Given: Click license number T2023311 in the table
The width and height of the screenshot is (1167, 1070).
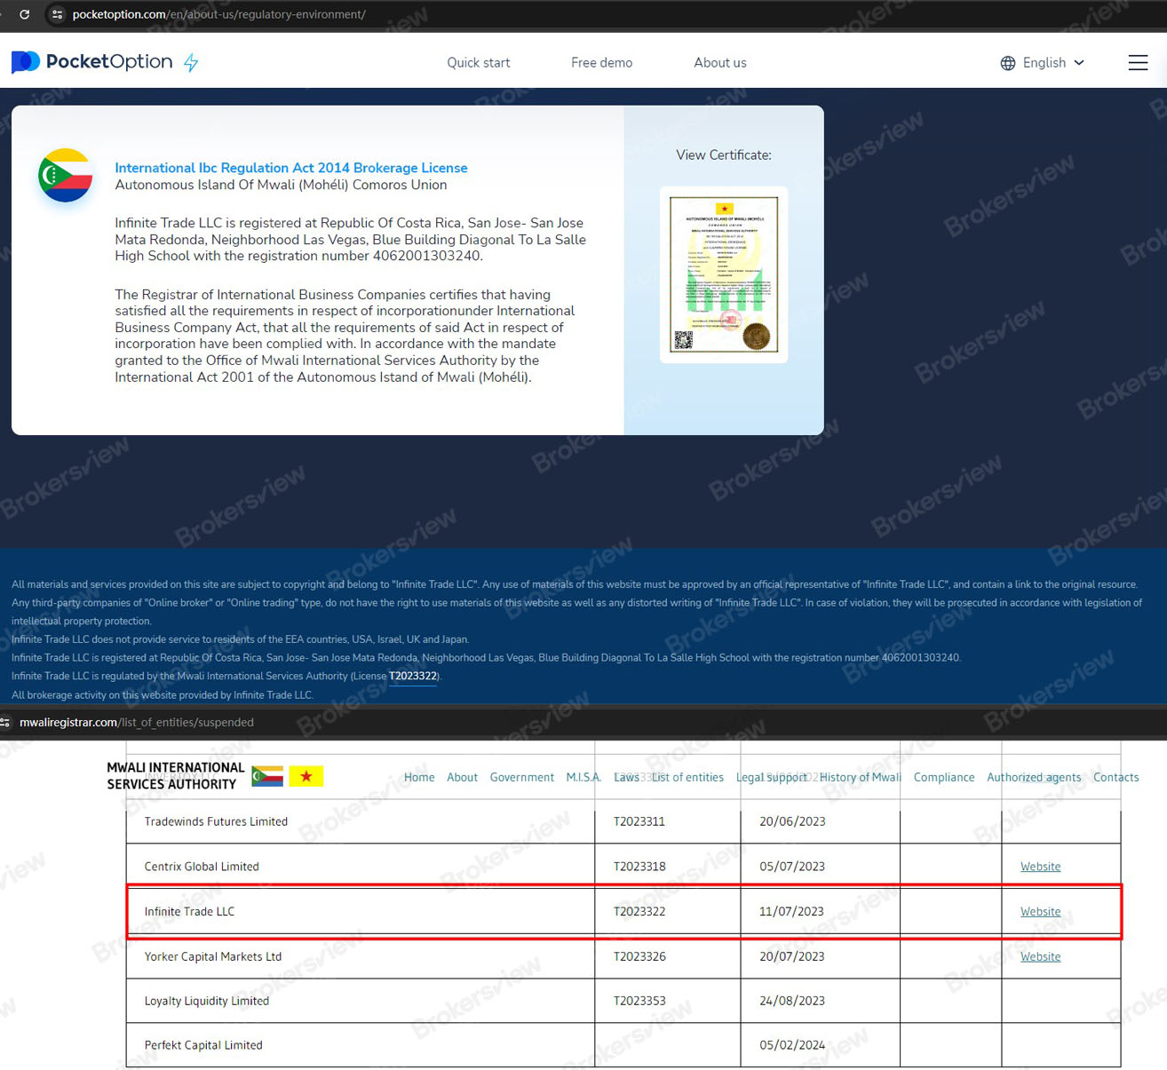Looking at the screenshot, I should (639, 821).
